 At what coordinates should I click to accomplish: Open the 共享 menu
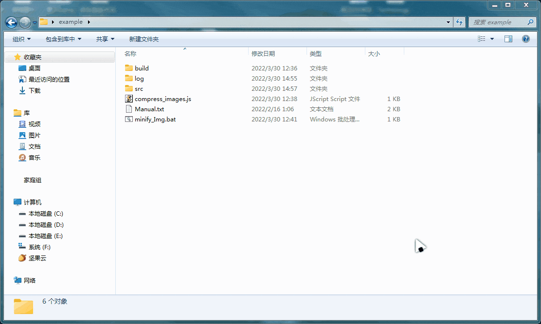(105, 39)
